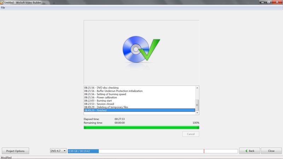Viewport: 283px width, 159px height.
Task: Click the log scrollbar down arrow
Action: [197, 113]
